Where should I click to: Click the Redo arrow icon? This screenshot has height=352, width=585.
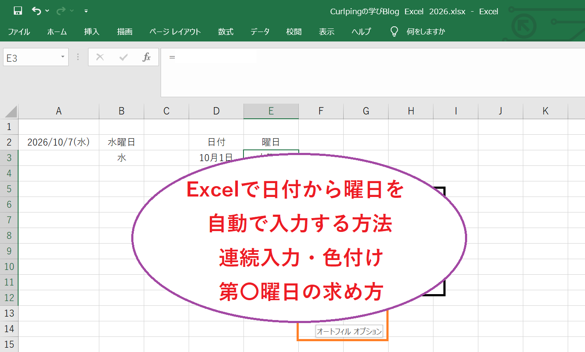tap(61, 11)
